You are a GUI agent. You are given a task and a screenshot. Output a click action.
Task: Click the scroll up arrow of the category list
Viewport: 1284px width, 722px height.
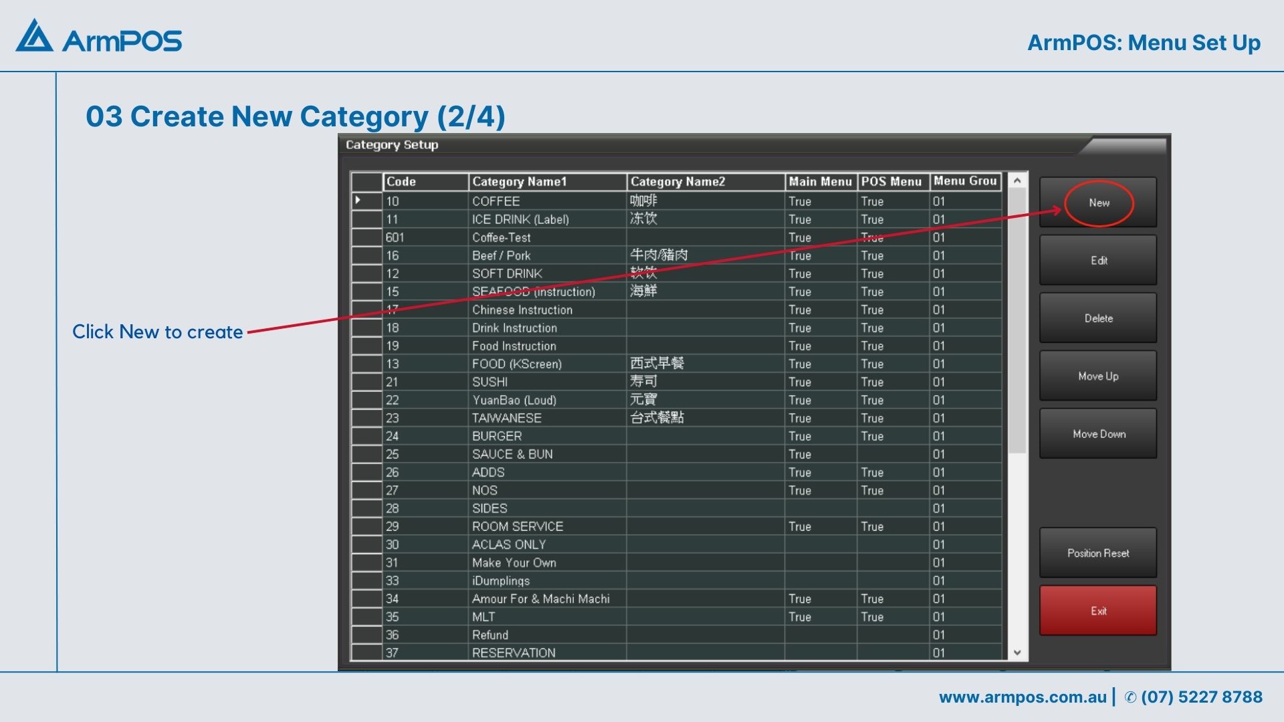point(1017,180)
